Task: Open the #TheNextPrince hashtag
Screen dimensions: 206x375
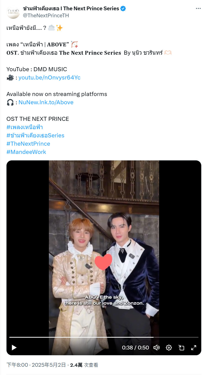Action: (28, 144)
